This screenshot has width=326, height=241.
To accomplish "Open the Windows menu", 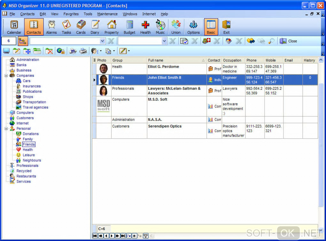I will click(130, 14).
